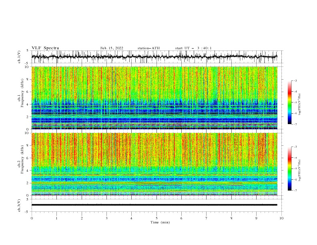
Task: Click time axis tick label '10'
Action: click(281, 218)
